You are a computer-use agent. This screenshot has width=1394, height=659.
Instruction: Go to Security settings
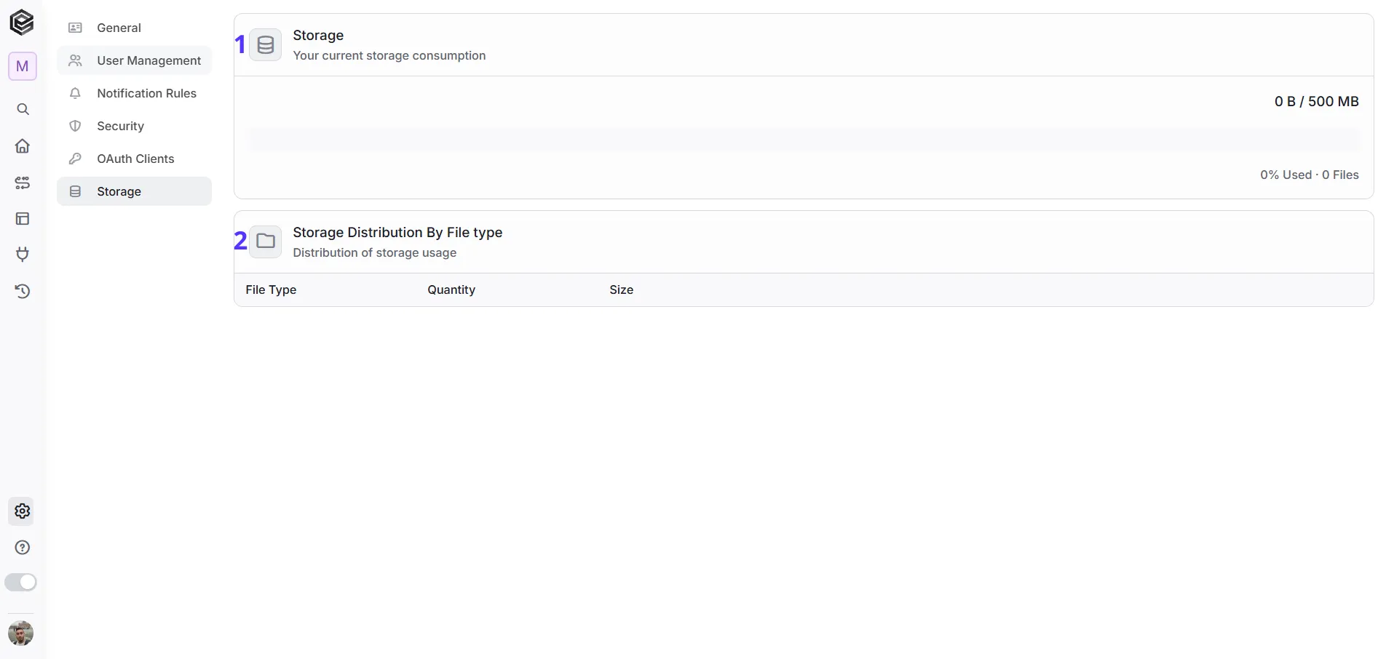[x=134, y=126]
